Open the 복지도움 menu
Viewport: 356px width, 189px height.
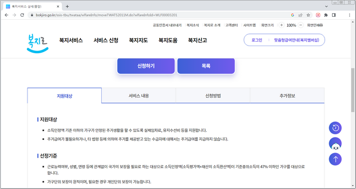click(168, 41)
